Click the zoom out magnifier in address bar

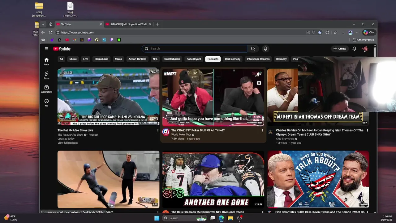(x=314, y=32)
